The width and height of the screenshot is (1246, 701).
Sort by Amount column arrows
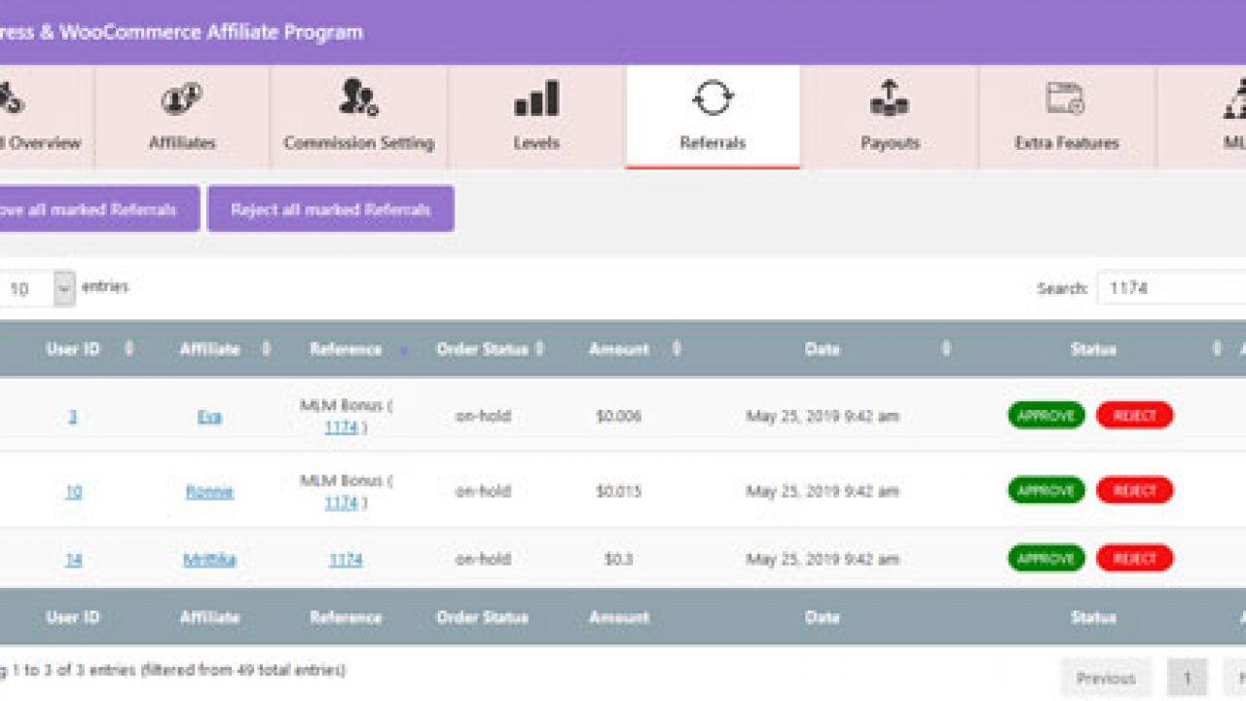677,349
